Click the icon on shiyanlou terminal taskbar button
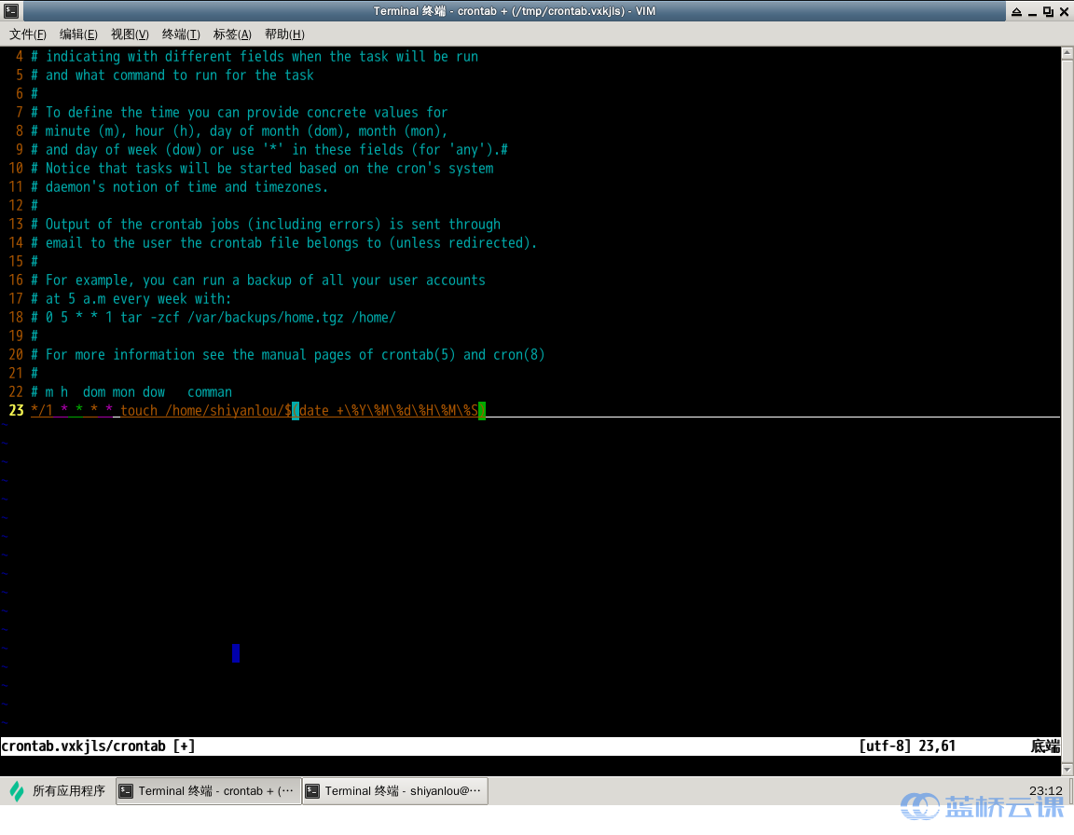The height and width of the screenshot is (835, 1074). tap(313, 791)
